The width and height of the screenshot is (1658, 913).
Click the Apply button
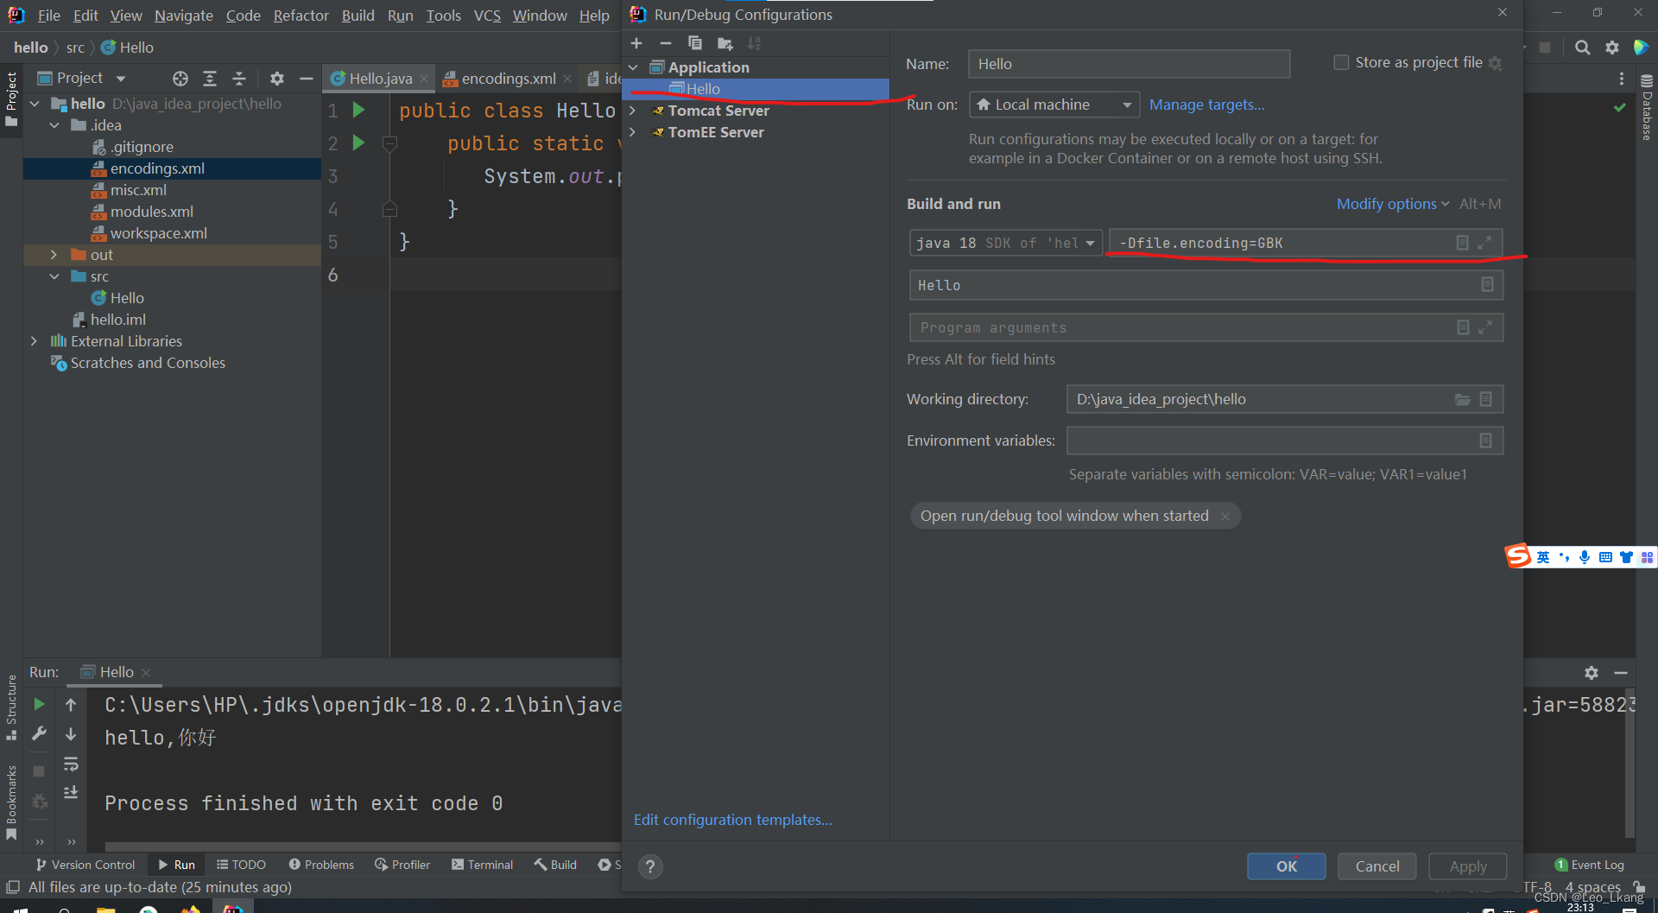click(1468, 866)
